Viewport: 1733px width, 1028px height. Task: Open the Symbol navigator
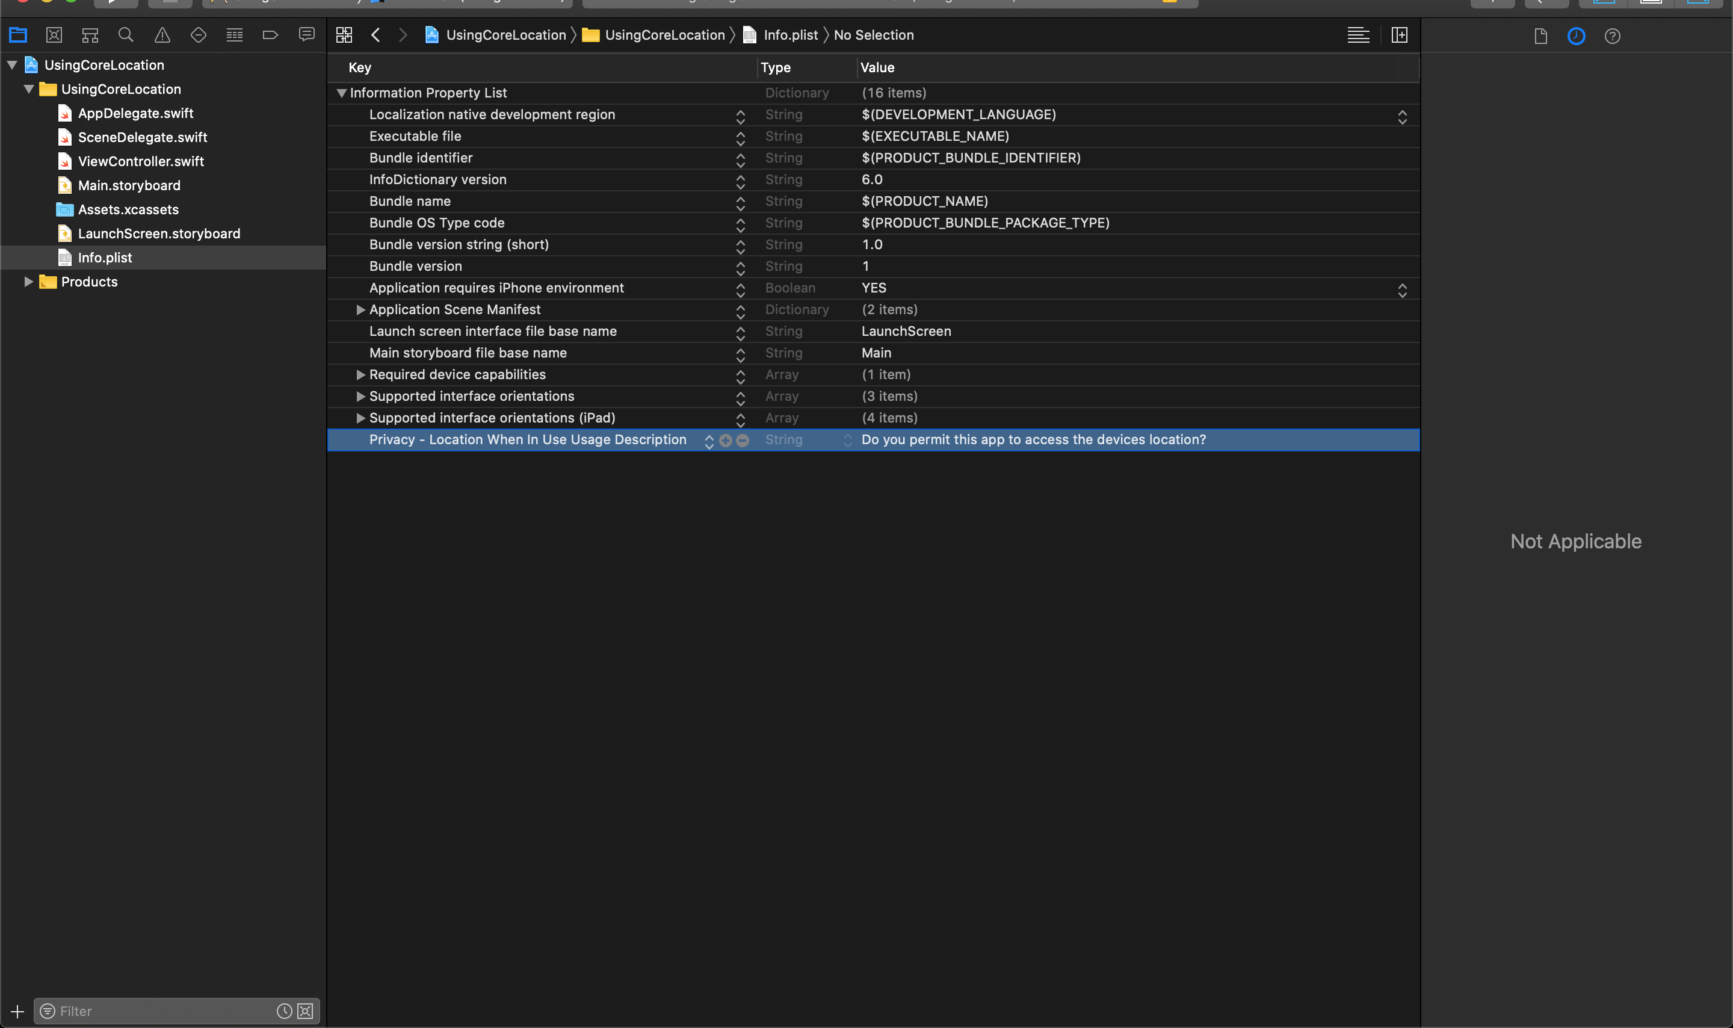click(x=90, y=35)
